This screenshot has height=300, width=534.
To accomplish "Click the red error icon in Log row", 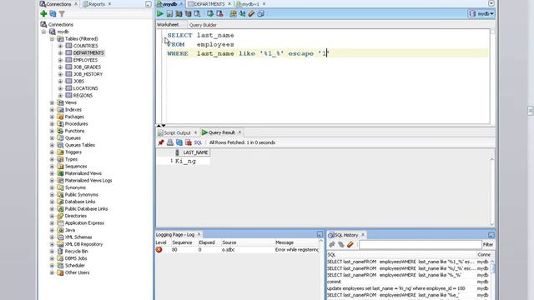I will point(159,250).
